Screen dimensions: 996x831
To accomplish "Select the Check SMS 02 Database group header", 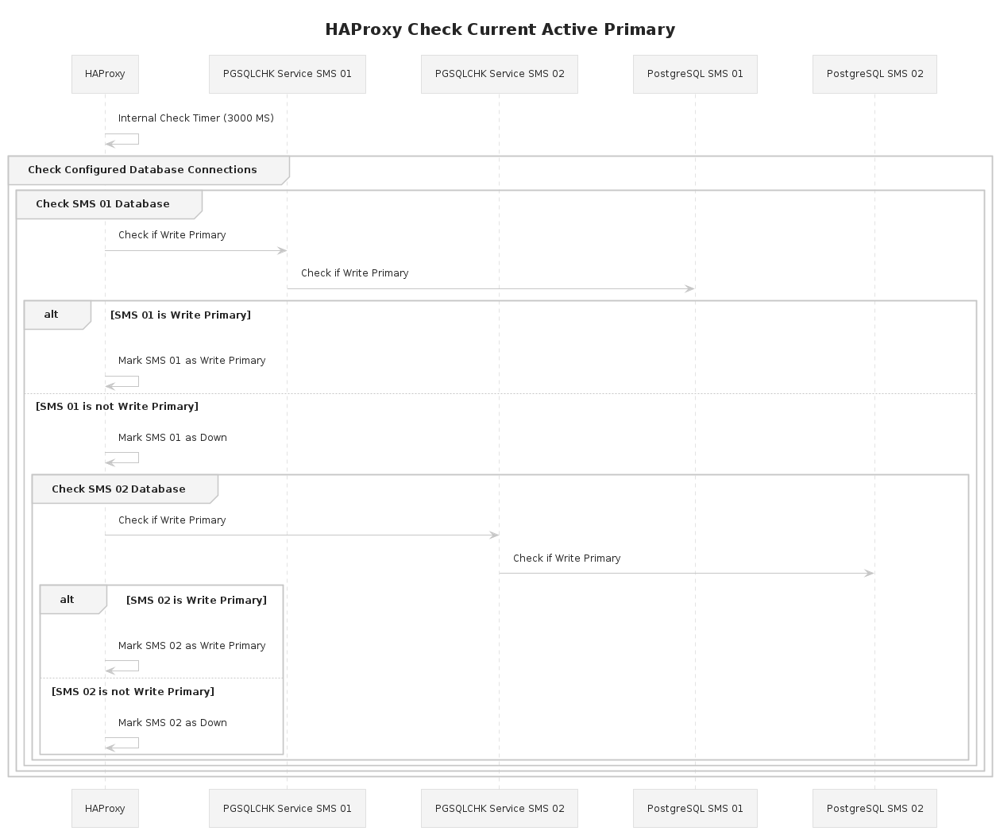I will coord(118,489).
